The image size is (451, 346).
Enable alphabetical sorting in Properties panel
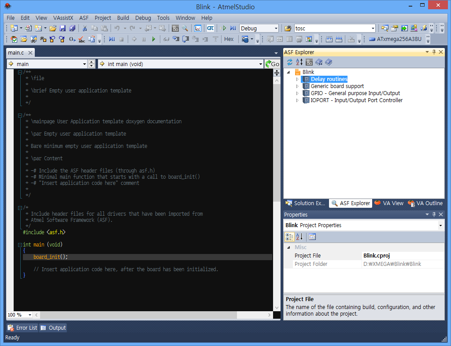[299, 237]
